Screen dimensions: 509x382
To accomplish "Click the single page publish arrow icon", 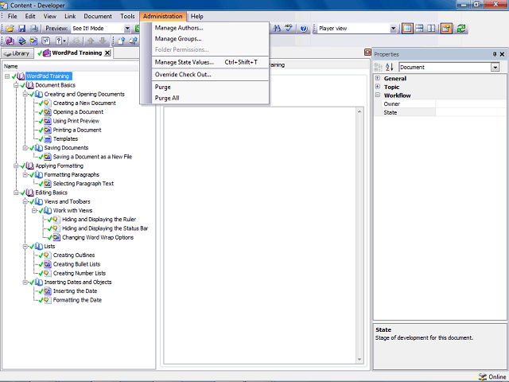I will click(x=122, y=41).
